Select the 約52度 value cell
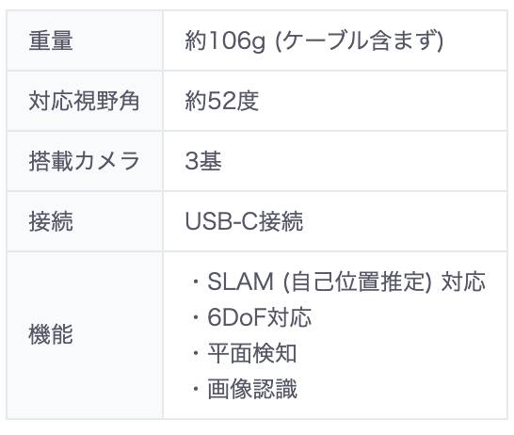The image size is (514, 435). pyautogui.click(x=335, y=101)
